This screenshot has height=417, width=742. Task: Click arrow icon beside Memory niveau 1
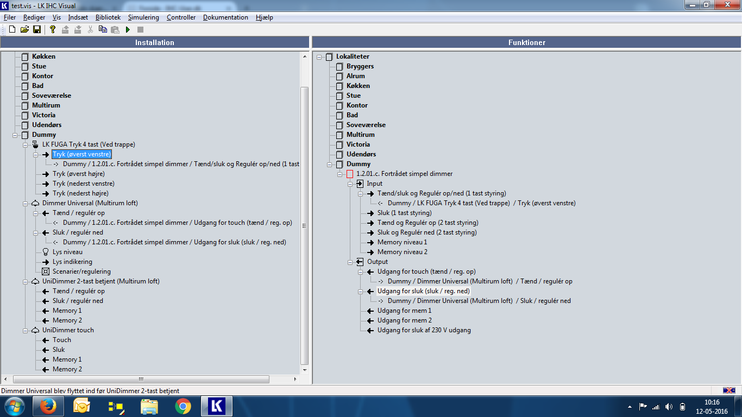[x=370, y=242]
